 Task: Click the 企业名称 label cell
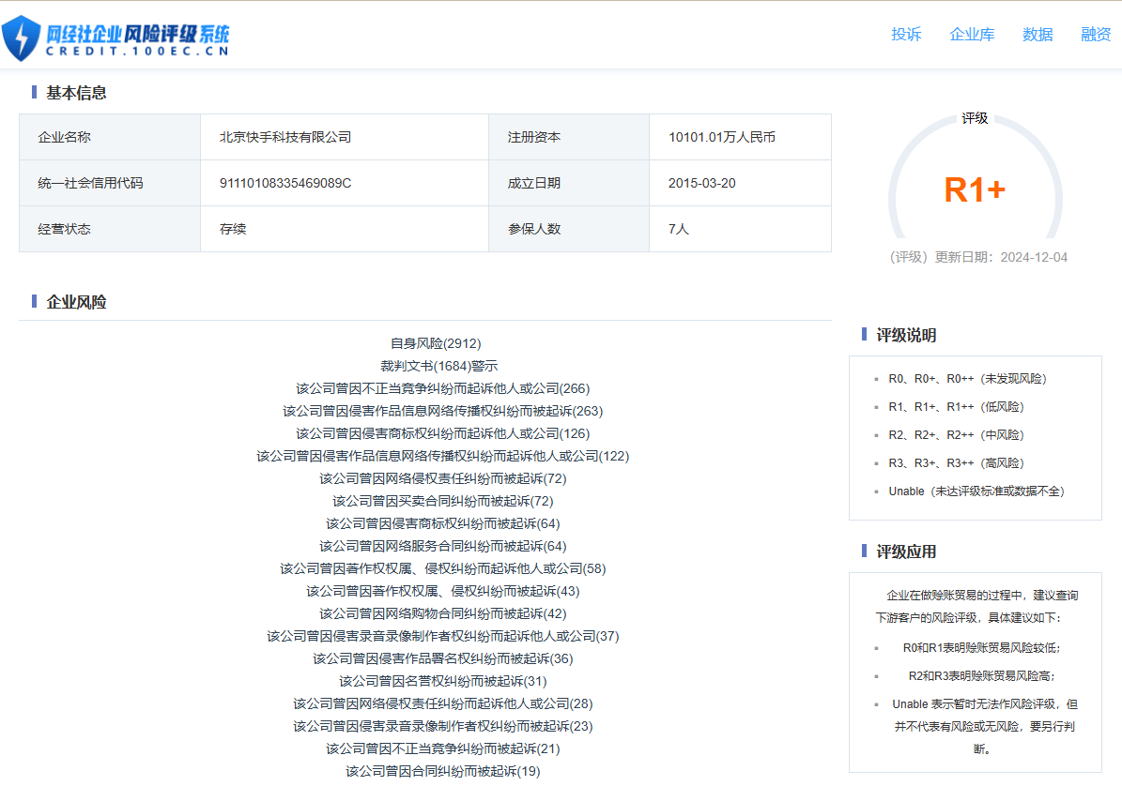point(110,137)
